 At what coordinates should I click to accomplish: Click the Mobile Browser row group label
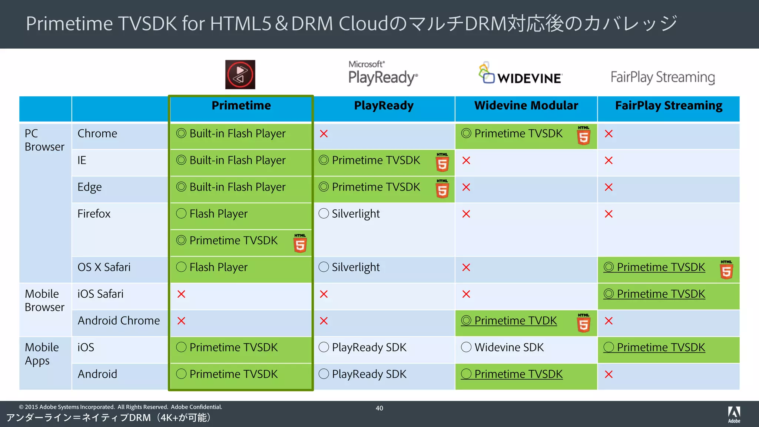44,301
